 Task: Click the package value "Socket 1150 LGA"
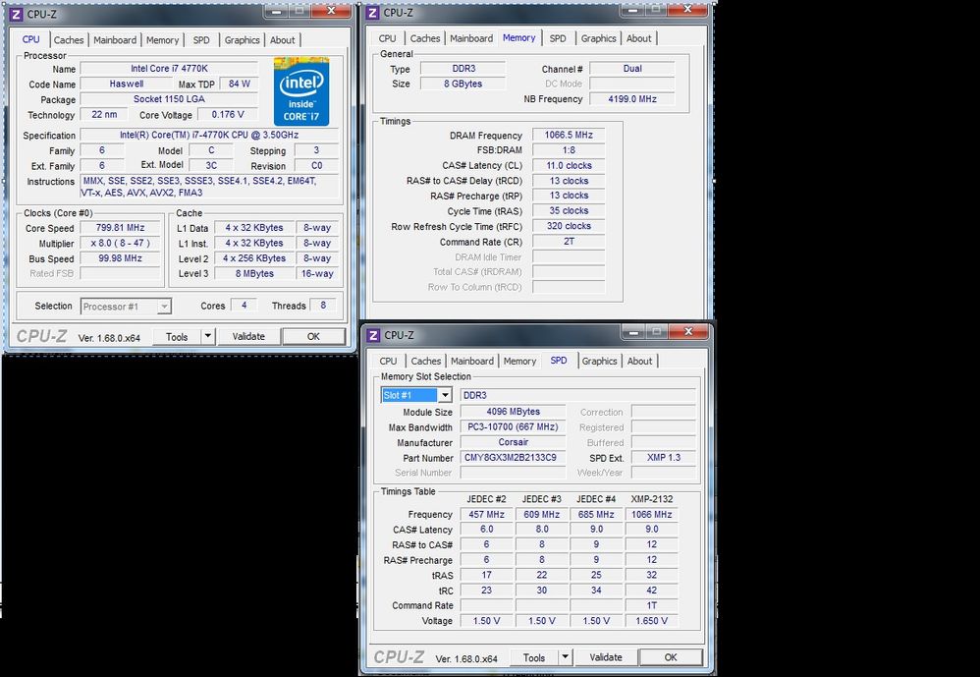(x=169, y=99)
